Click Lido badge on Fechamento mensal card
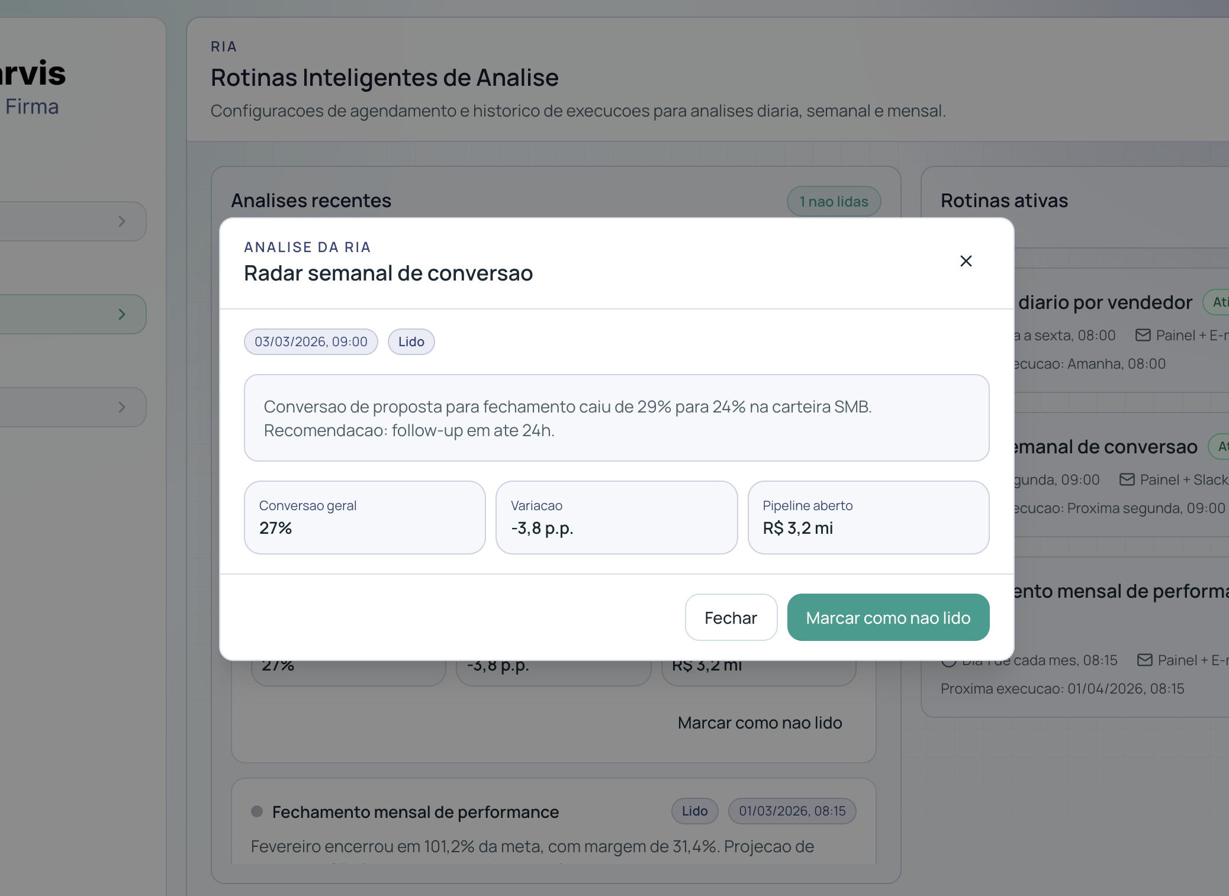 tap(694, 811)
